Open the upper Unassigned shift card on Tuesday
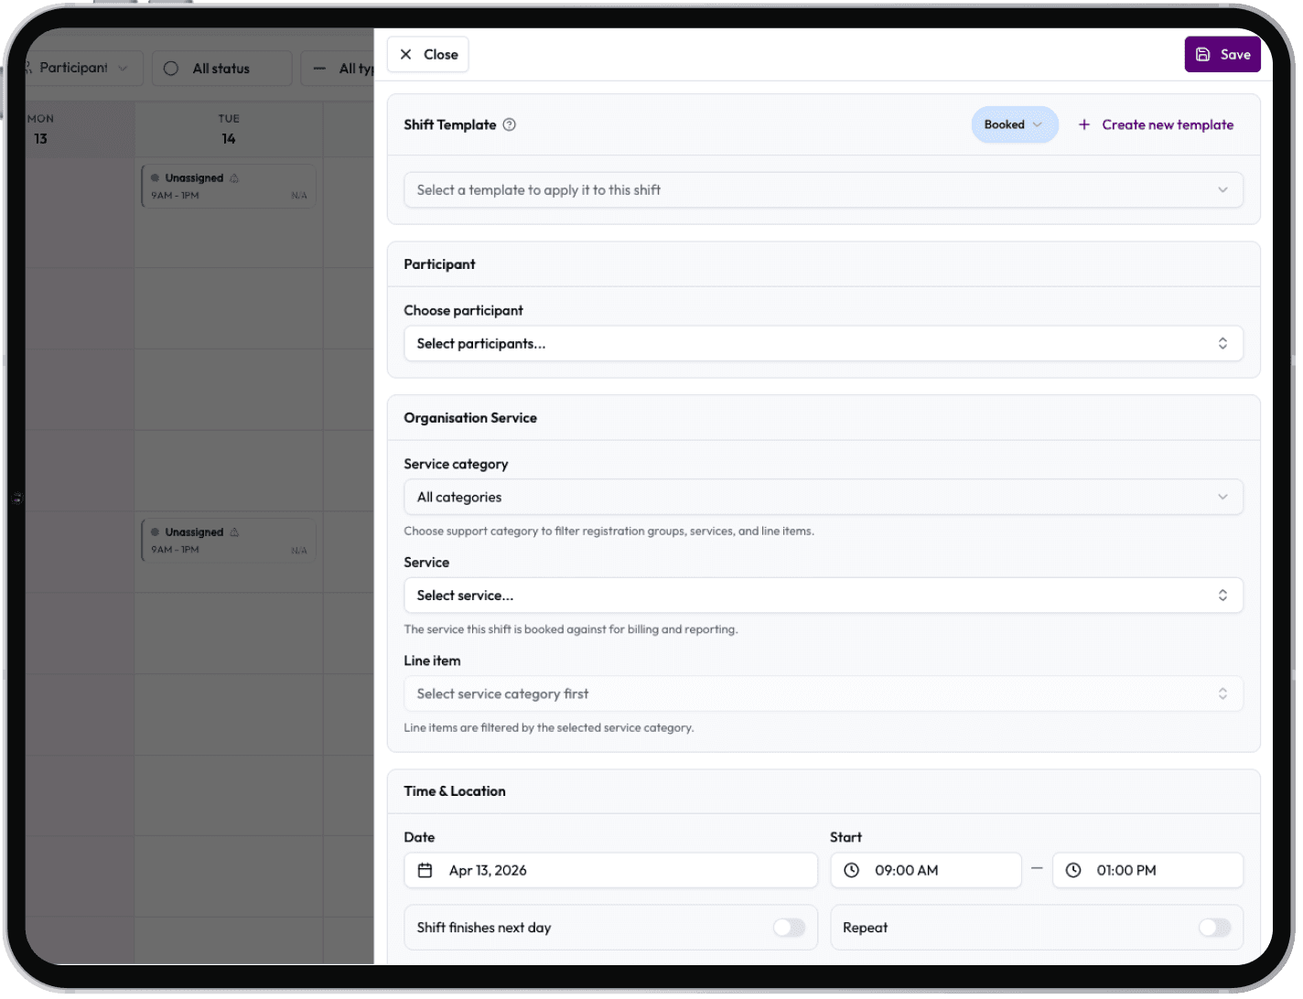 [x=229, y=187]
